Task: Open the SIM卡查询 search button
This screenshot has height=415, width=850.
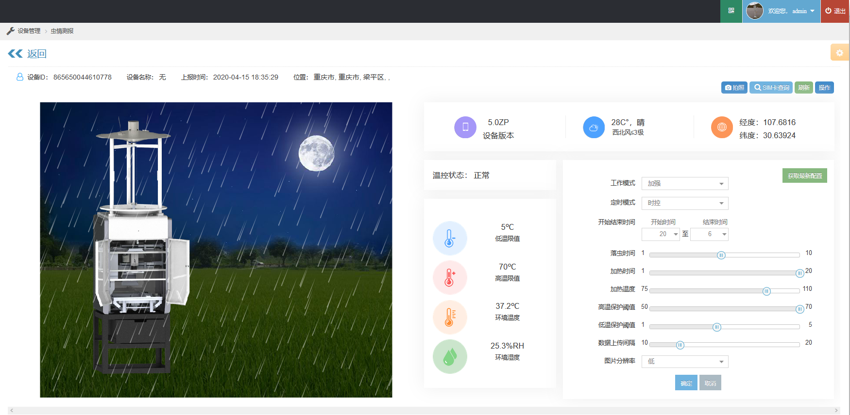Action: 771,88
